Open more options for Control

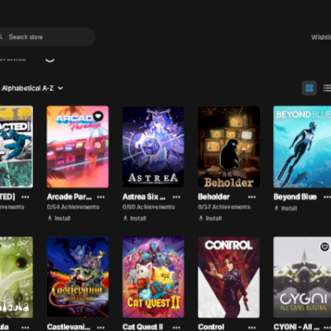pyautogui.click(x=252, y=328)
